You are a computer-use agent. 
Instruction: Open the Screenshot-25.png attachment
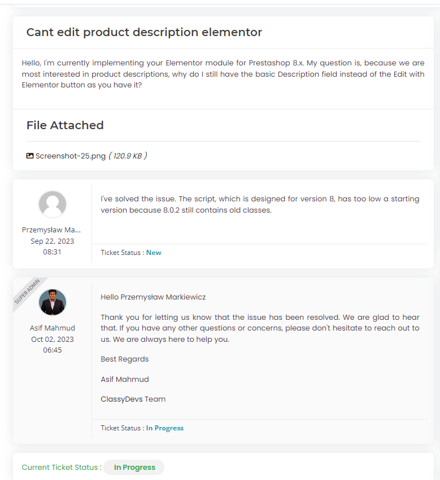pos(71,156)
